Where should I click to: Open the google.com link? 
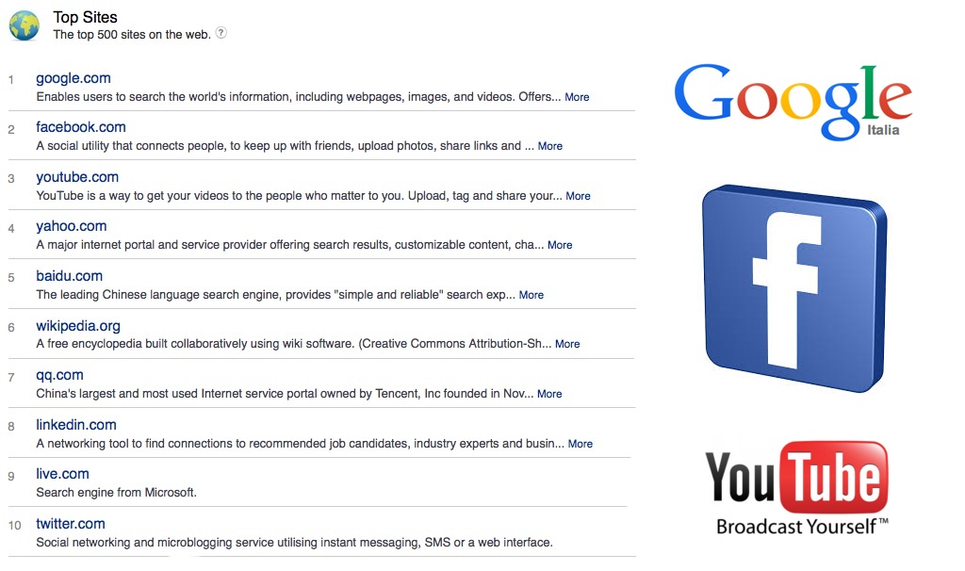click(74, 78)
